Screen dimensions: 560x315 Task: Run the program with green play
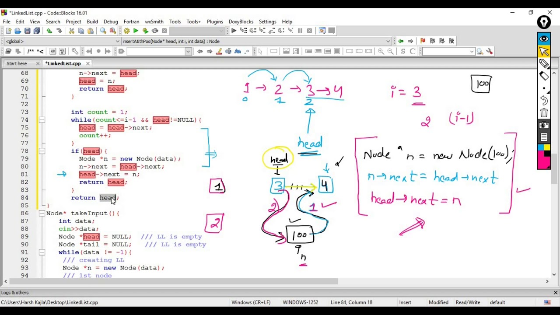coord(136,31)
